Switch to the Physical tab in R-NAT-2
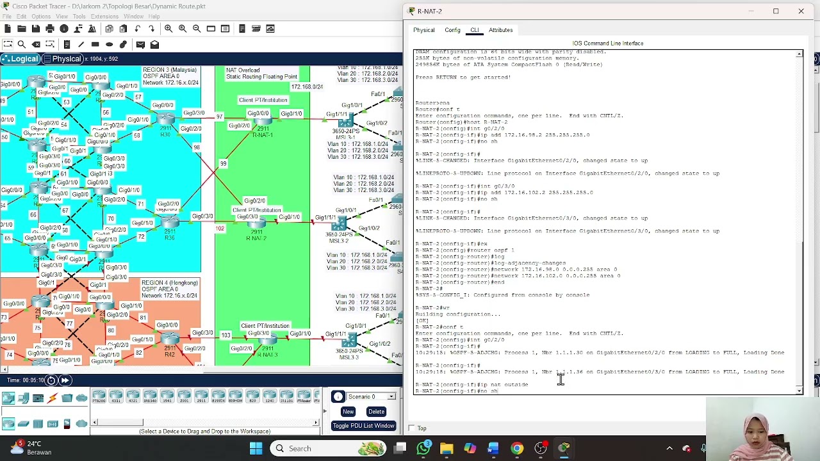Screen dimensions: 820x461 pyautogui.click(x=423, y=30)
